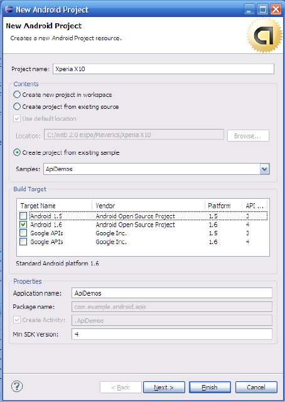This screenshot has width=285, height=402.
Task: Toggle the Create Activity checkbox
Action: coord(17,320)
